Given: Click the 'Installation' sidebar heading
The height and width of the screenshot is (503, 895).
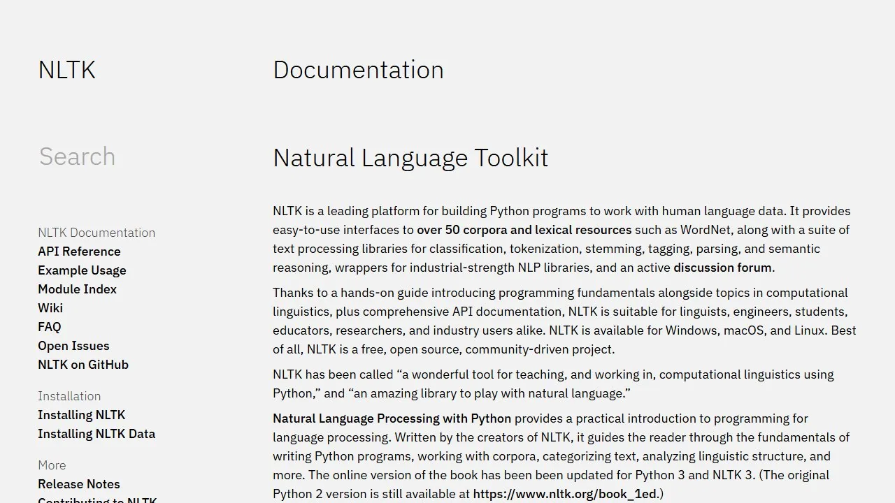Looking at the screenshot, I should (69, 396).
